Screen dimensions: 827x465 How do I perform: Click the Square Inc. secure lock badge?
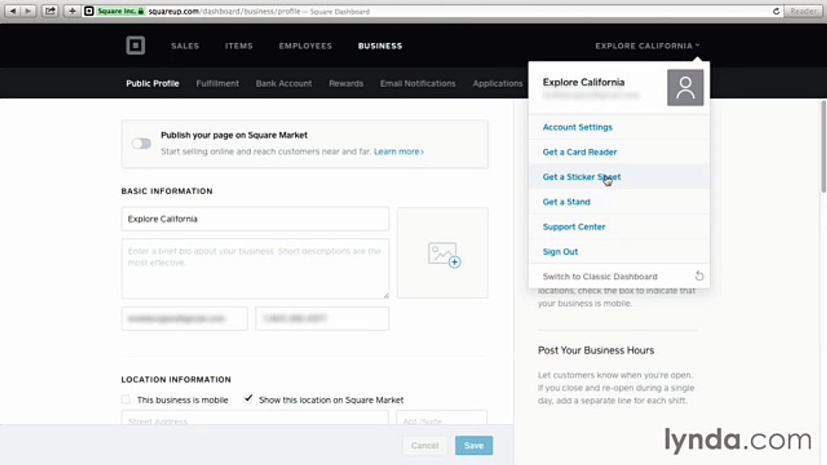(120, 11)
